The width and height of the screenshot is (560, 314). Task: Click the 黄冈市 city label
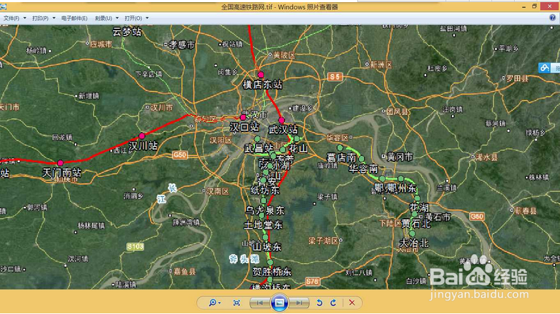click(x=400, y=157)
